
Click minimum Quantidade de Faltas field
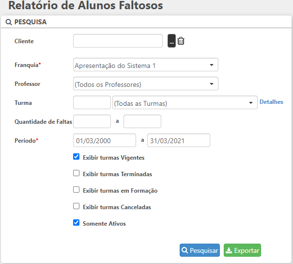92,121
